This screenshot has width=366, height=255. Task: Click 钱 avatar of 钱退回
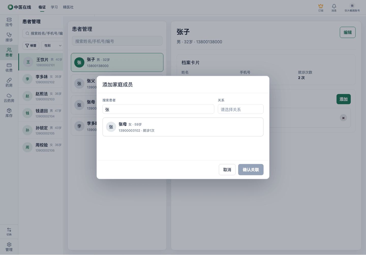click(x=27, y=113)
